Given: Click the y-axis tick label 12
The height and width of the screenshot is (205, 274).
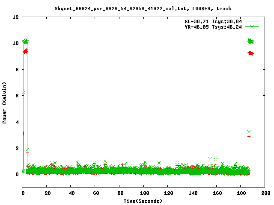Looking at the screenshot, I should pos(15,17).
